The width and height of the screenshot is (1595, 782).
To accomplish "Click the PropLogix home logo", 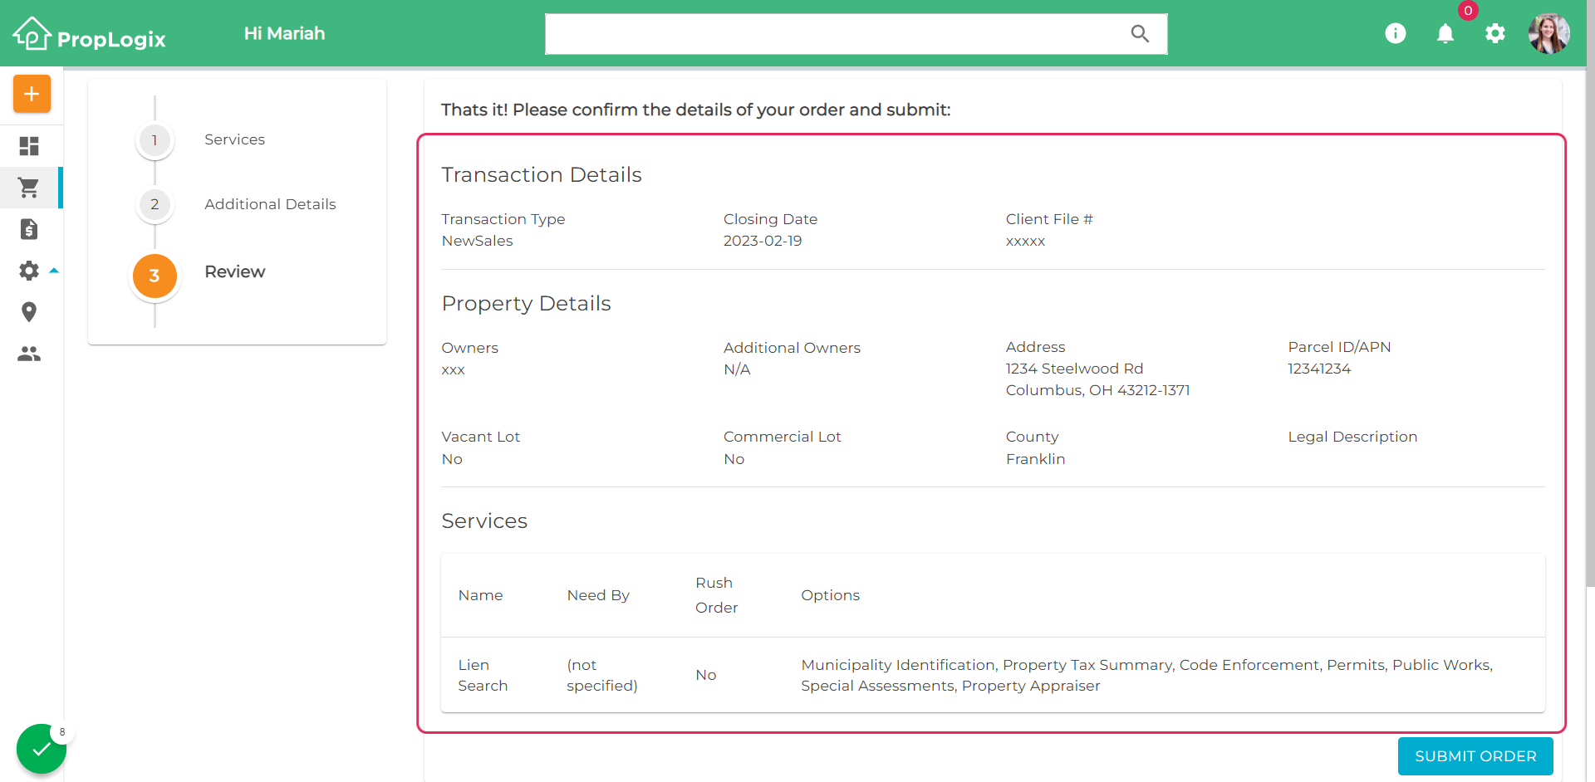I will [90, 34].
